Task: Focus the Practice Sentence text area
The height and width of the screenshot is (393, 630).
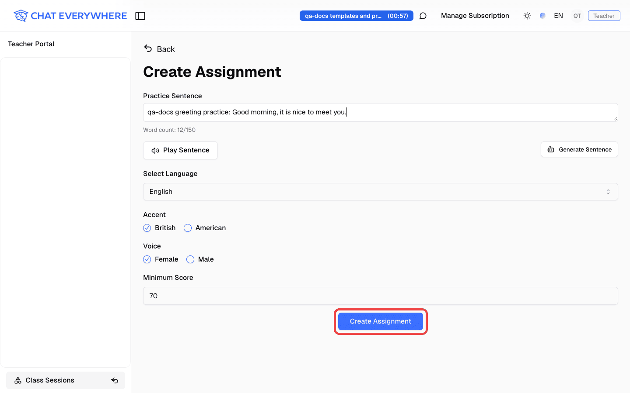Action: coord(381,112)
